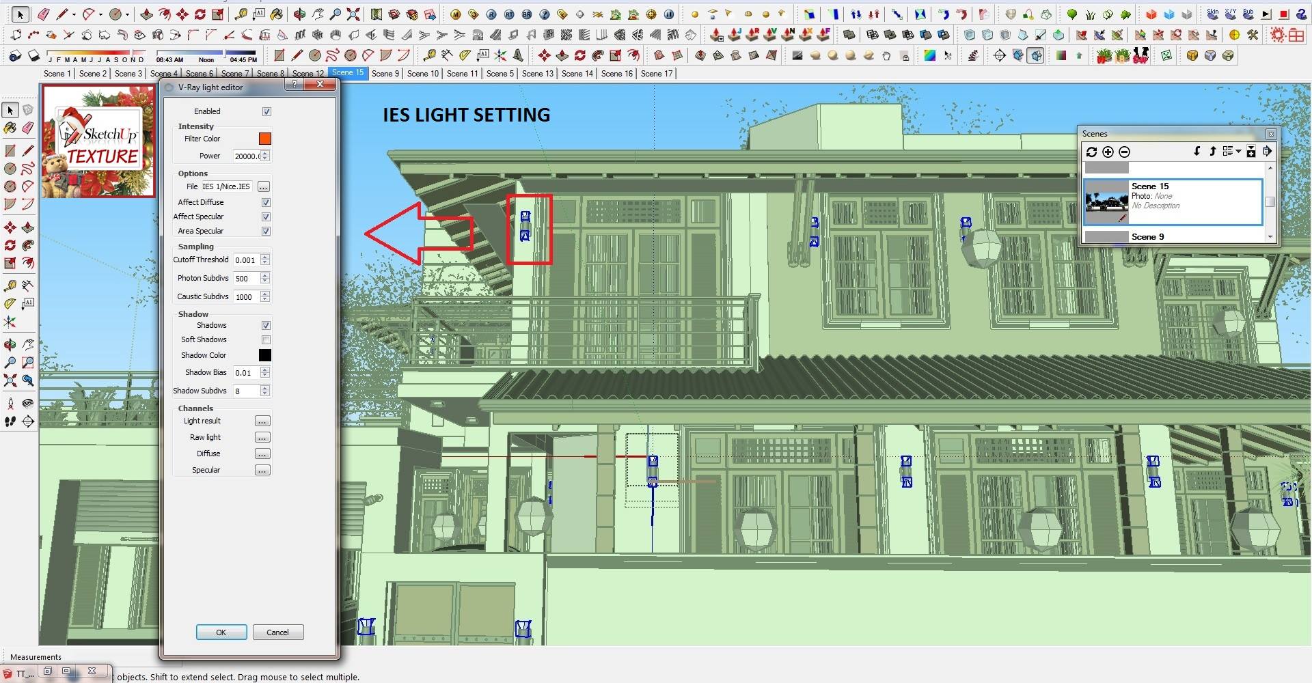Select the Orbit tool in left toolbar
1312x683 pixels.
(x=10, y=344)
